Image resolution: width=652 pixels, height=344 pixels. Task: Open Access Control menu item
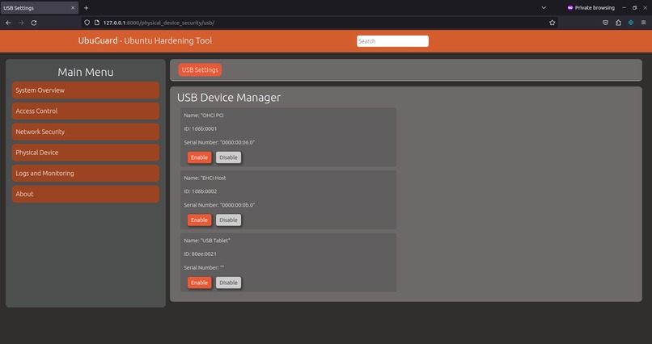[x=86, y=111]
